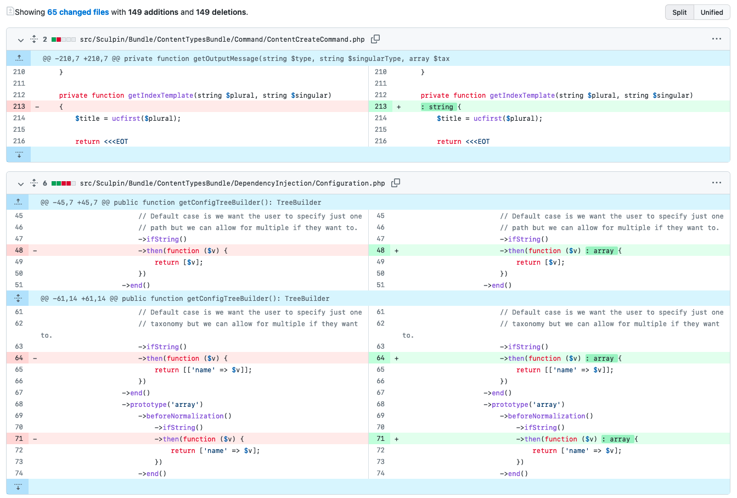Click the file icon beside the Showing summary
The image size is (737, 498).
(x=10, y=12)
